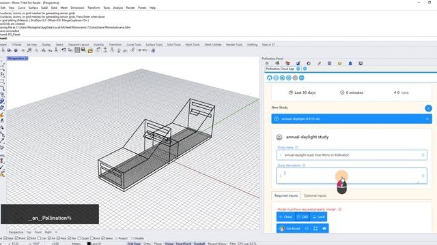This screenshot has height=245, width=437.
Task: Open the Surface menu
Action: click(x=33, y=7)
